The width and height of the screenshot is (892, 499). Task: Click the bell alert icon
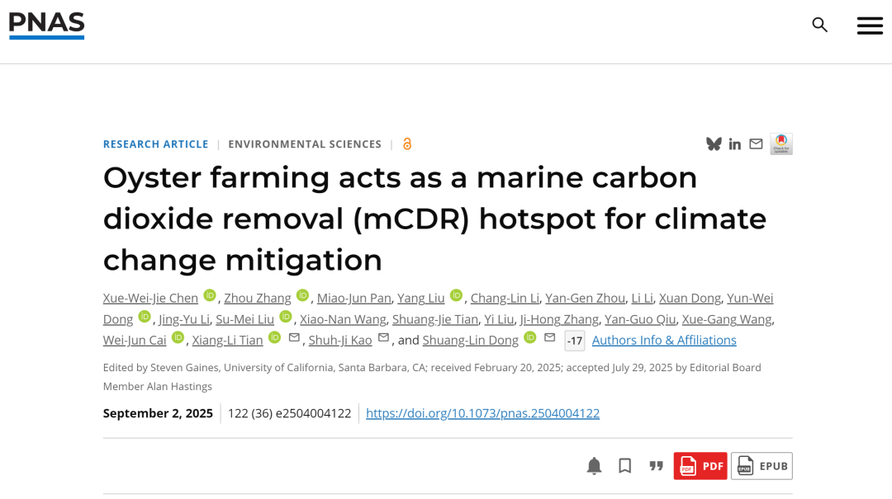tap(594, 466)
